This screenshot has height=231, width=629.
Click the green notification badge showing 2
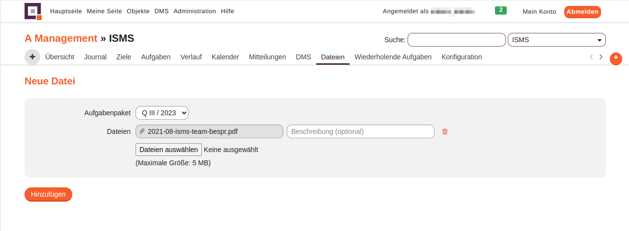(x=500, y=10)
